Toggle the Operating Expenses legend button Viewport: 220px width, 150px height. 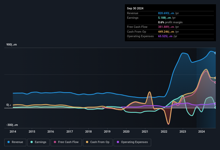click(132, 142)
